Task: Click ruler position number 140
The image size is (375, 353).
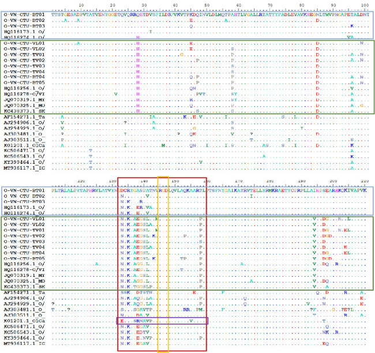Action: (x=144, y=181)
